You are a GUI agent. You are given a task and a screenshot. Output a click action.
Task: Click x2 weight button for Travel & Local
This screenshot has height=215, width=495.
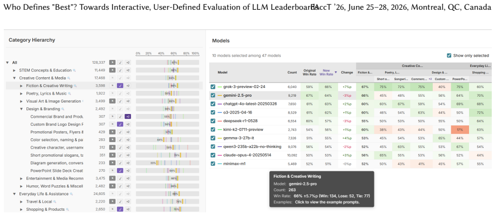(128, 201)
